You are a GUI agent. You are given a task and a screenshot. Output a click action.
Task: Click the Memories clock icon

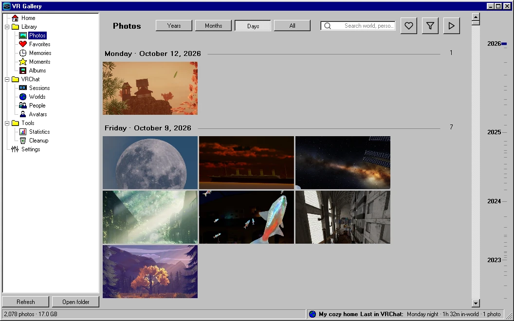[x=23, y=53]
